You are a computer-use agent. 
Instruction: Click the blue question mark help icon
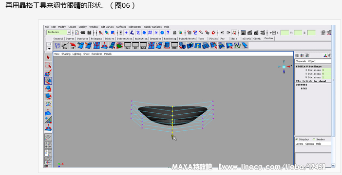(x=168, y=33)
